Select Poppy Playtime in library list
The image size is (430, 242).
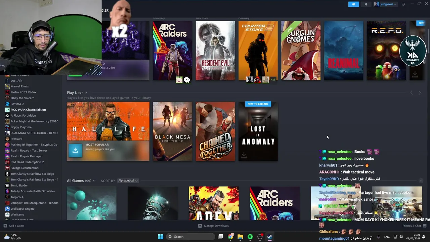coord(21,127)
